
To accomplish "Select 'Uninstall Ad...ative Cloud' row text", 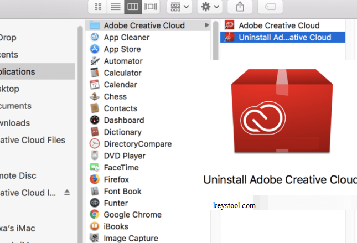I will coord(285,37).
